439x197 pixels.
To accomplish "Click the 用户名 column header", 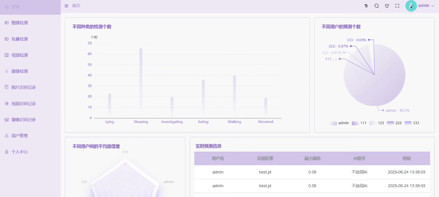I will pyautogui.click(x=218, y=158).
